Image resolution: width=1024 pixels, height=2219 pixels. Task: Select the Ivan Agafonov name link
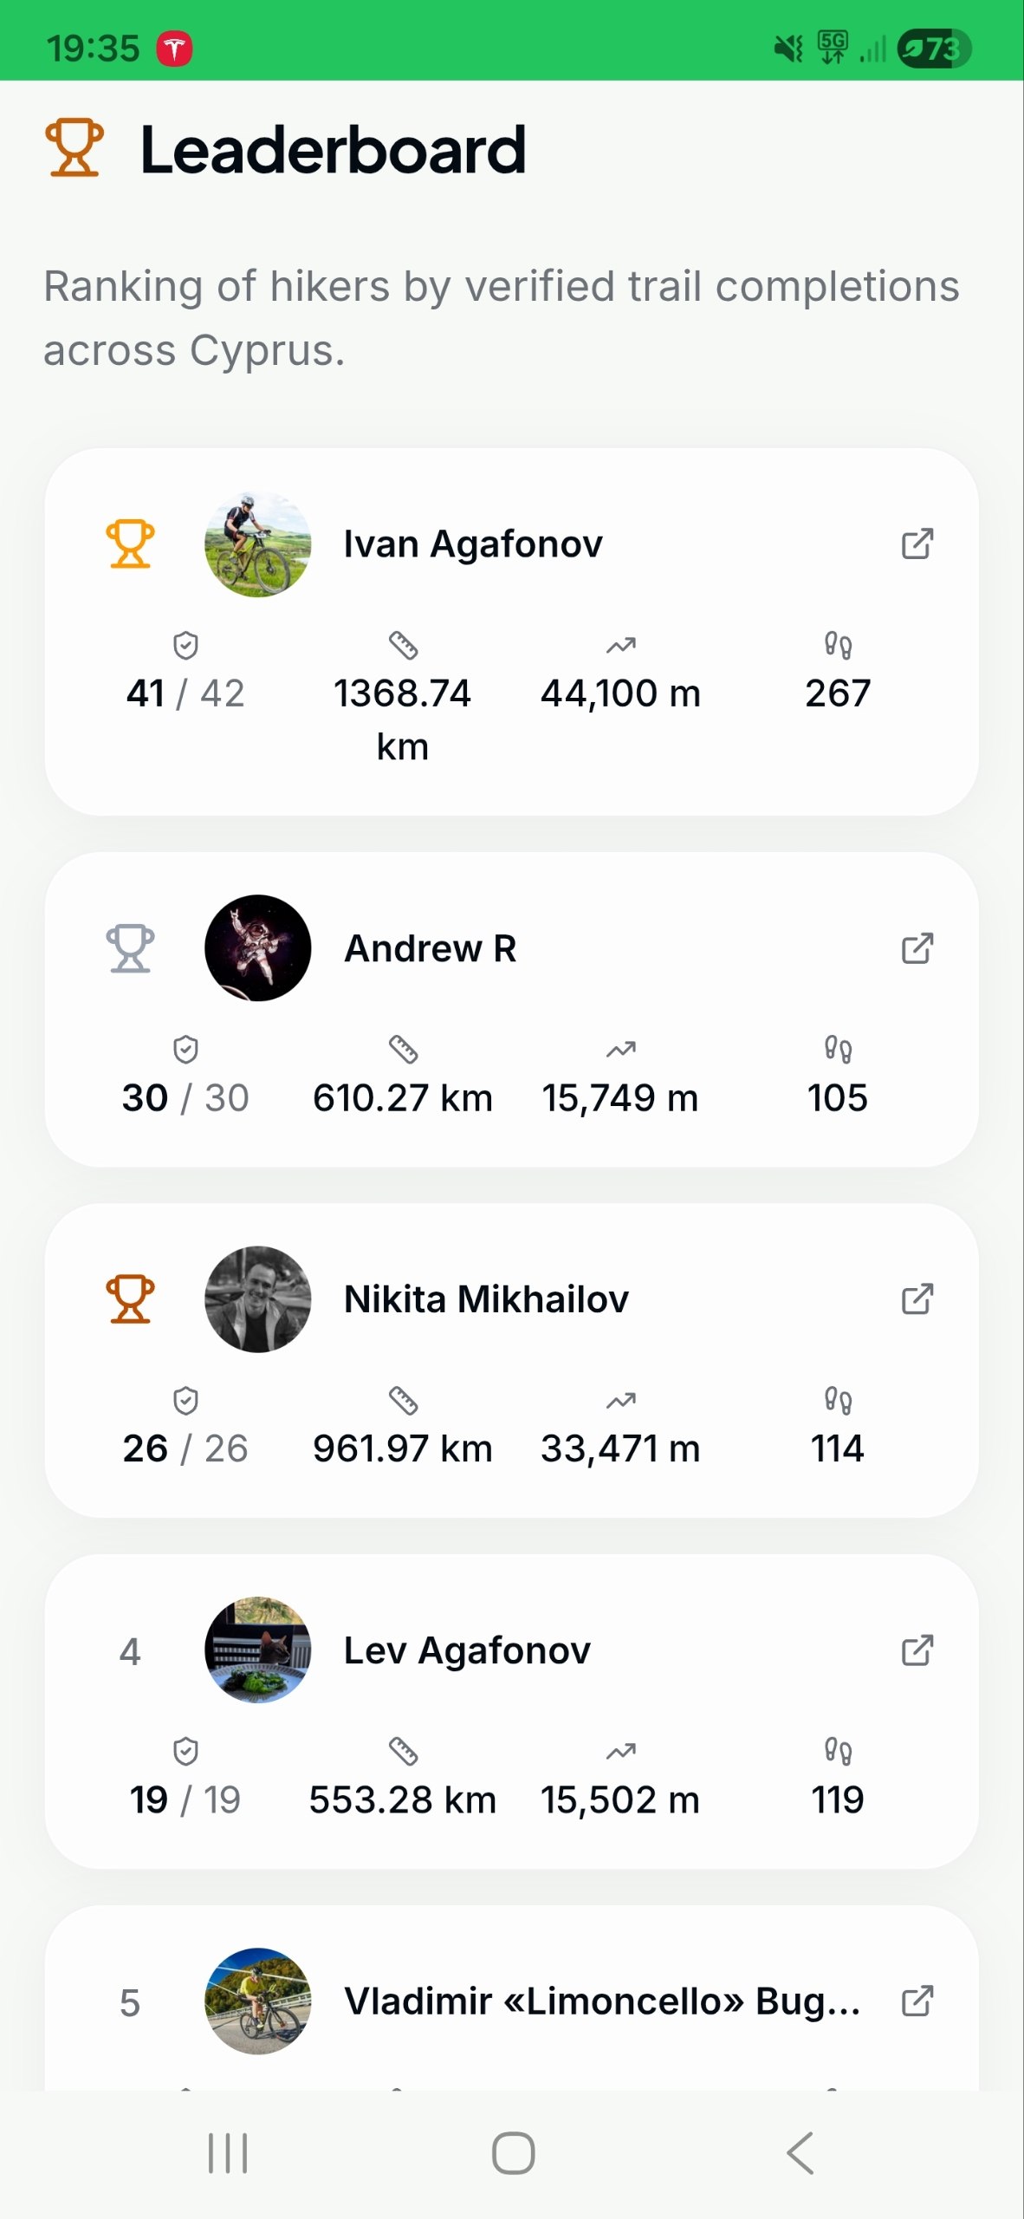(473, 544)
